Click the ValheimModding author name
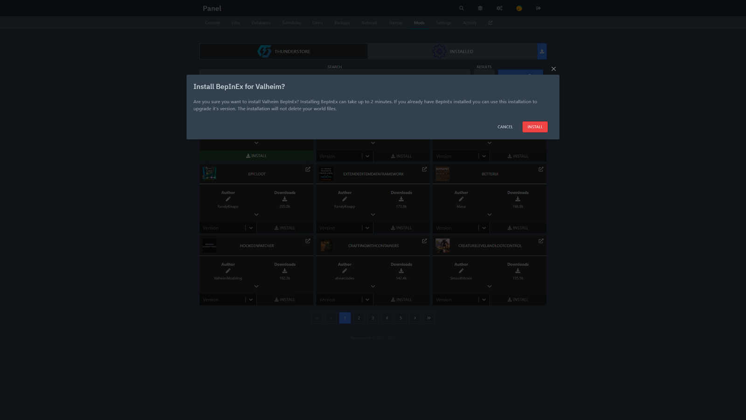Viewport: 746px width, 420px height. pos(228,278)
